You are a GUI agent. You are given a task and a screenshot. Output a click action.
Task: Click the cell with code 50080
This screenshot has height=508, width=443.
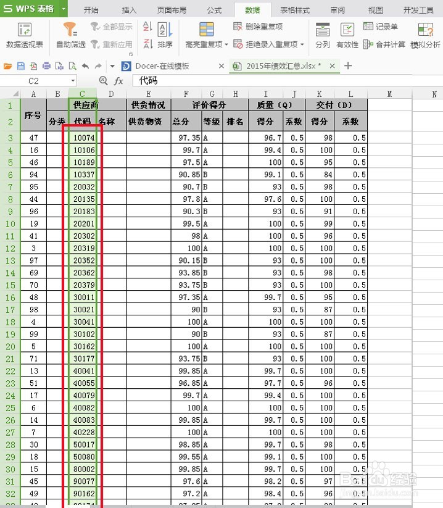pyautogui.click(x=83, y=457)
